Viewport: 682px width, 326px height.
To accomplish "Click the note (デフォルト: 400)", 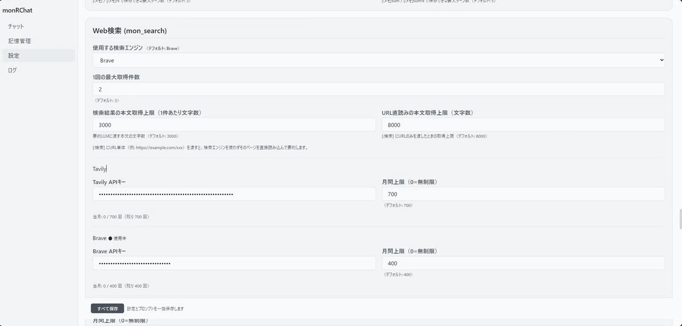I will click(x=398, y=274).
